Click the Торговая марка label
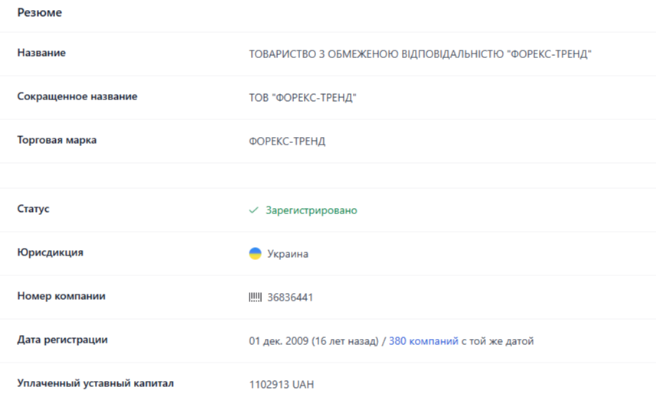The image size is (656, 397). [57, 140]
